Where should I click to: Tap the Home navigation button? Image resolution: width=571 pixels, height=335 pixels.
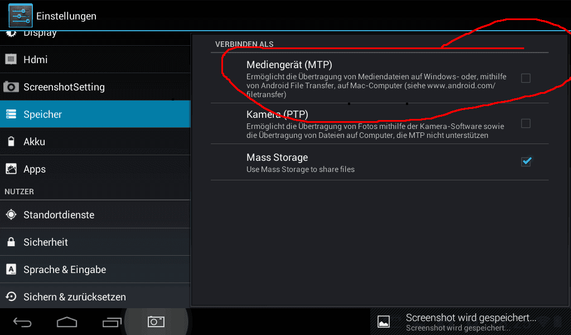pos(67,322)
